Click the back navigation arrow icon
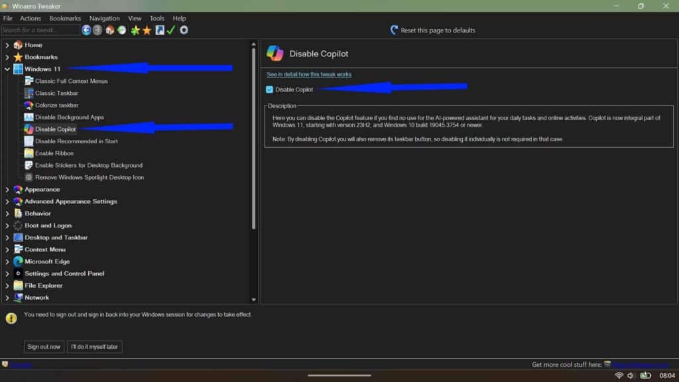679x382 pixels. click(86, 30)
